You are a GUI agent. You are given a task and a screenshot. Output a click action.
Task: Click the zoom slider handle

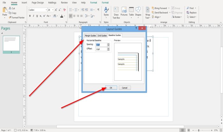(x=199, y=130)
